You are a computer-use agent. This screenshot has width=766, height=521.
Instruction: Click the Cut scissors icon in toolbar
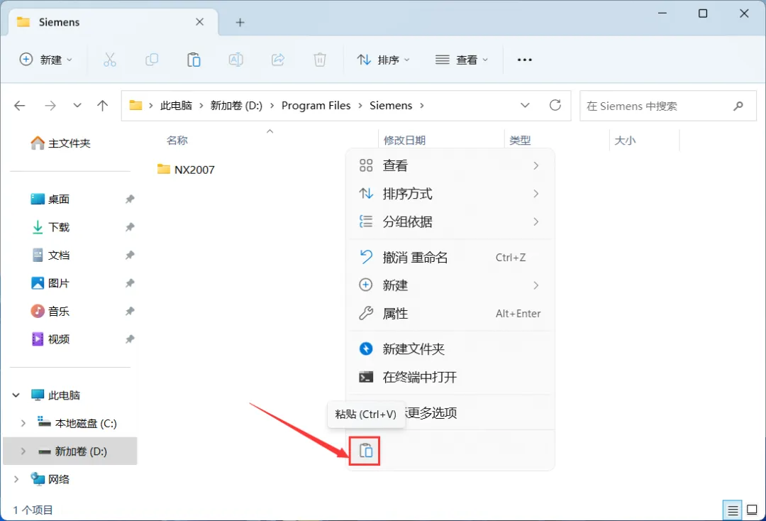click(110, 60)
